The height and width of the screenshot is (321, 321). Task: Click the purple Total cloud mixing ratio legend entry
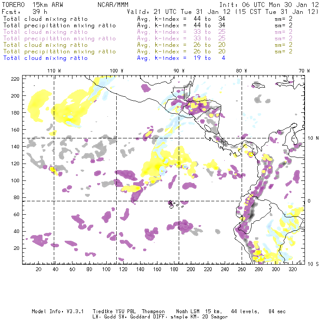(x=46, y=32)
